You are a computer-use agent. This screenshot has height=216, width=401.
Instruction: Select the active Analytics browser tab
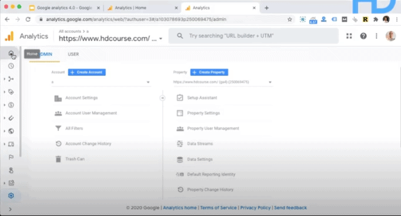pyautogui.click(x=220, y=8)
